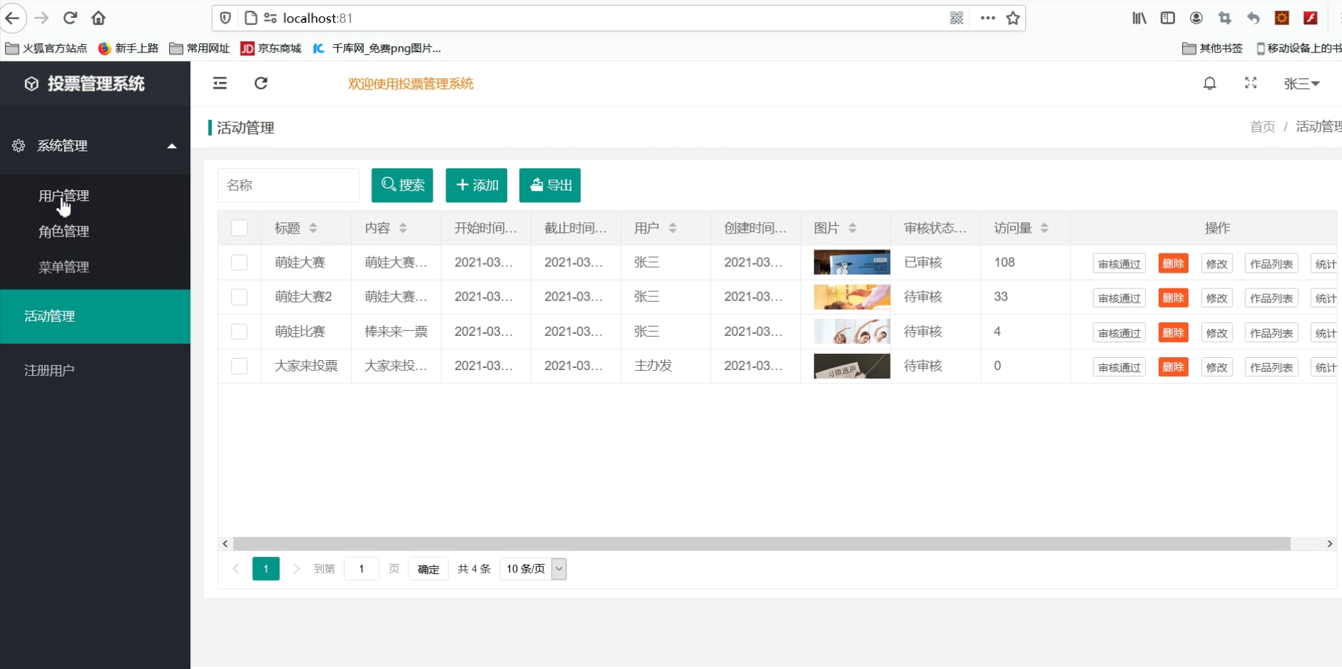Click the page number jump input
This screenshot has height=669, width=1342.
click(x=361, y=569)
